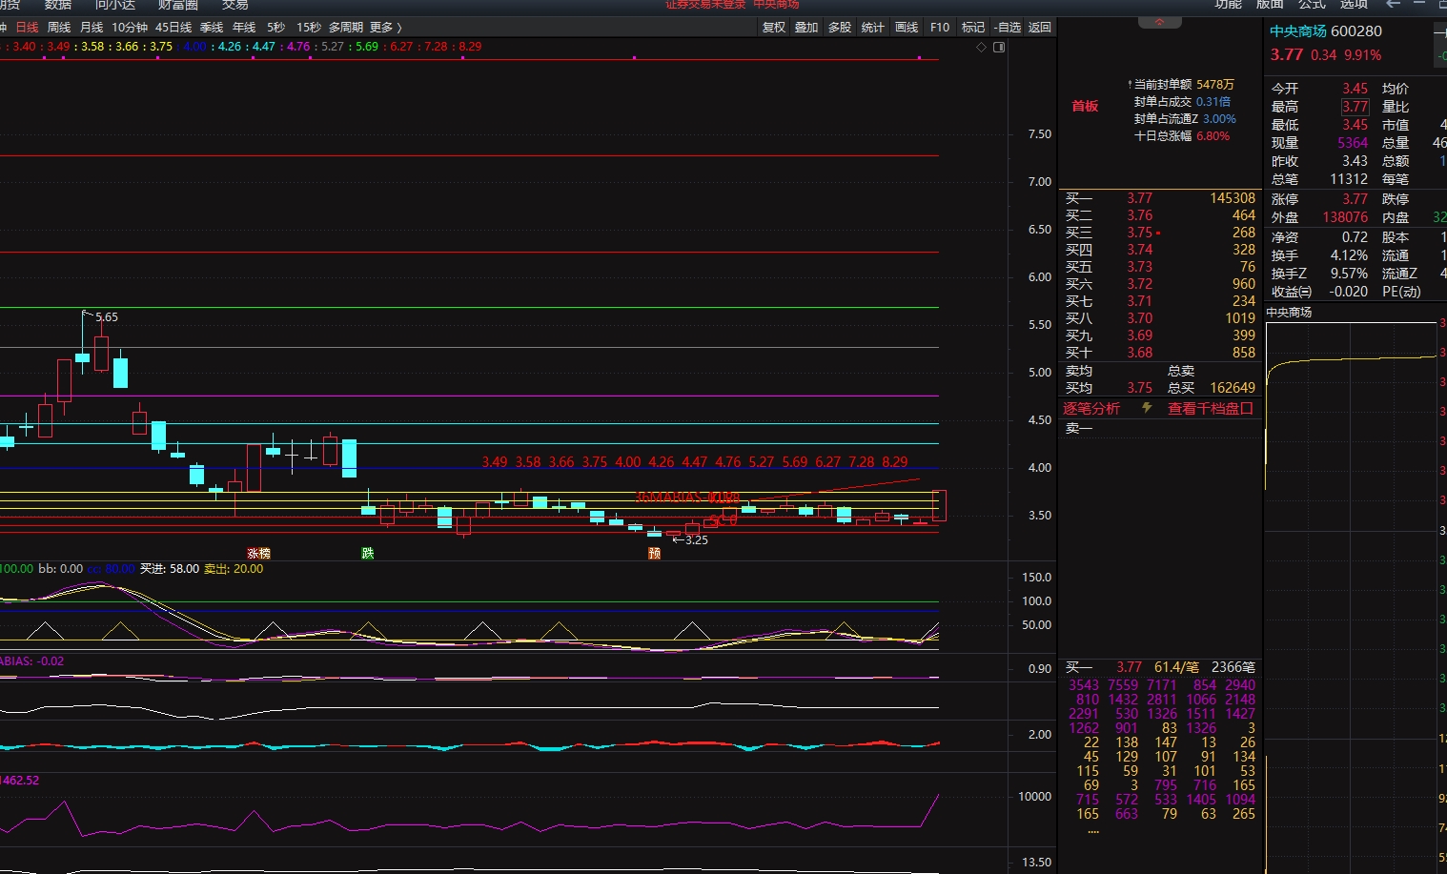Toggle 复权 price adjustment

pos(774,28)
